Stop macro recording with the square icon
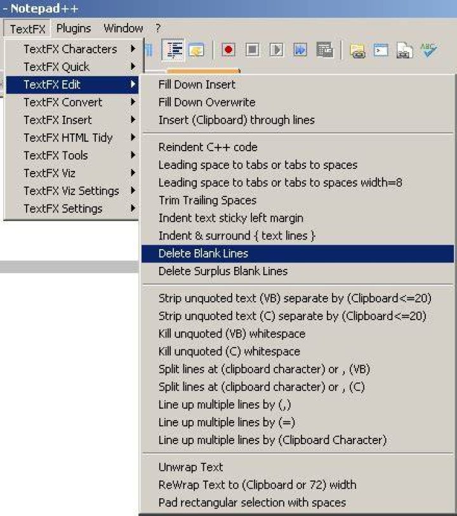 (252, 50)
